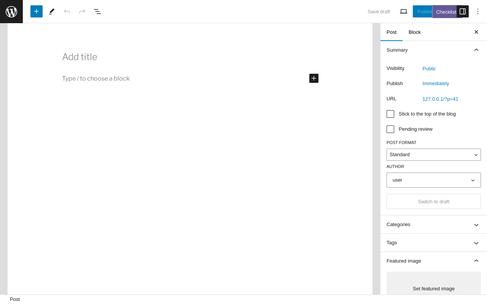Click the Post breadcrumb in footer

pos(15,299)
